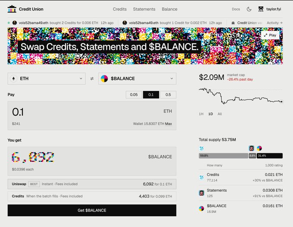Open the $BALANCE receive token dropdown
Image resolution: width=293 pixels, height=227 pixels.
point(137,79)
